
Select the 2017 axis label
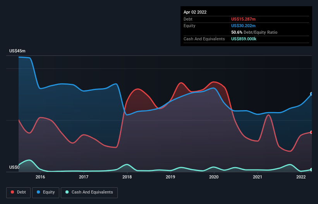84,177
